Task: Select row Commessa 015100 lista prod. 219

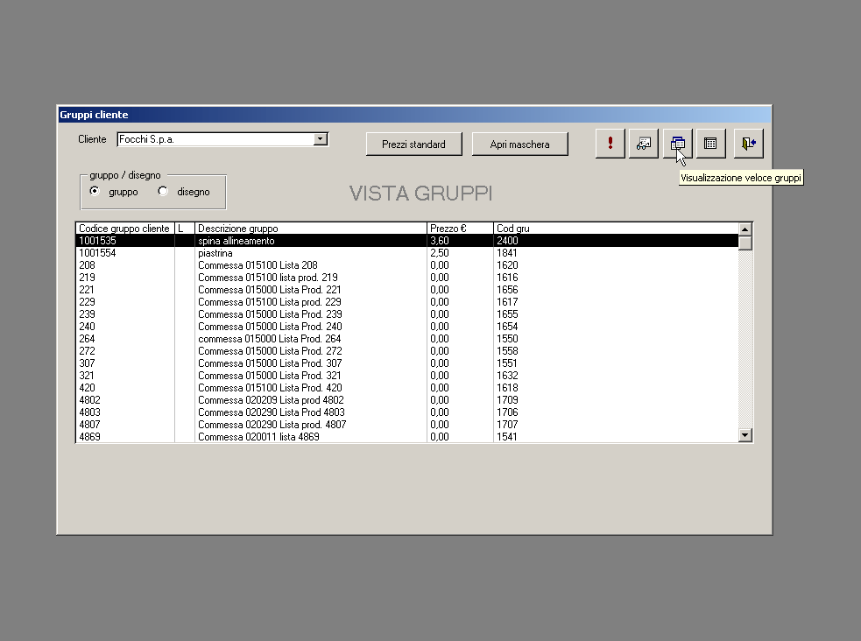Action: 407,278
